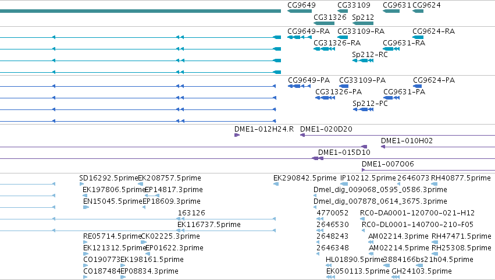Click feature 2648243
Image resolution: width=495 pixels, height=280 pixels.
[332, 237]
